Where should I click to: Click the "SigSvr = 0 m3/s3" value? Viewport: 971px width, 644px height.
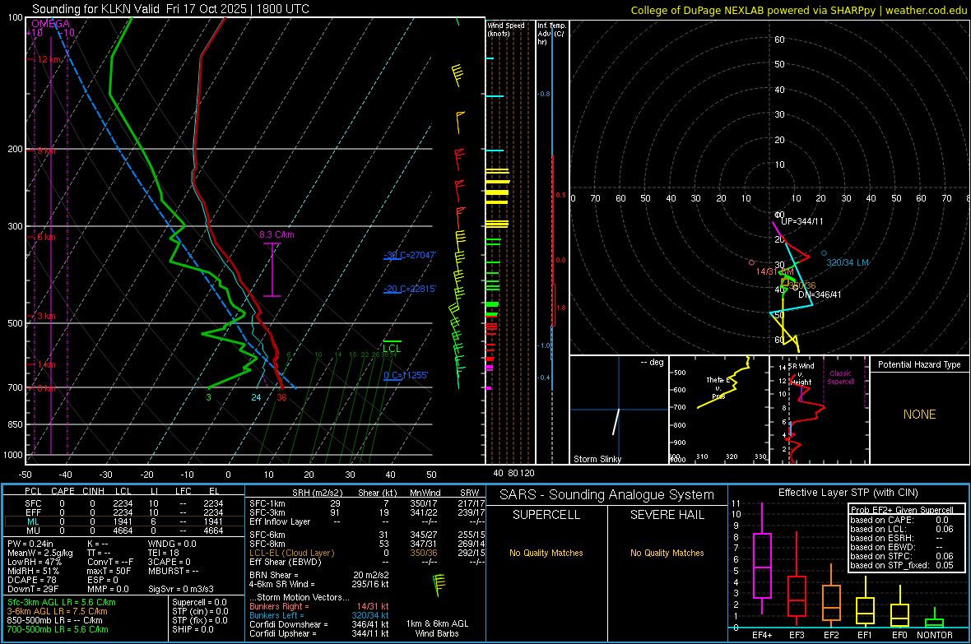click(181, 589)
